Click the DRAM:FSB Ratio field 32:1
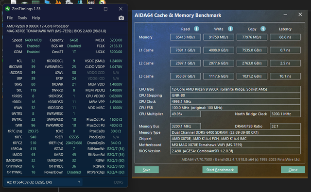The image size is (311, 192). coord(285,126)
